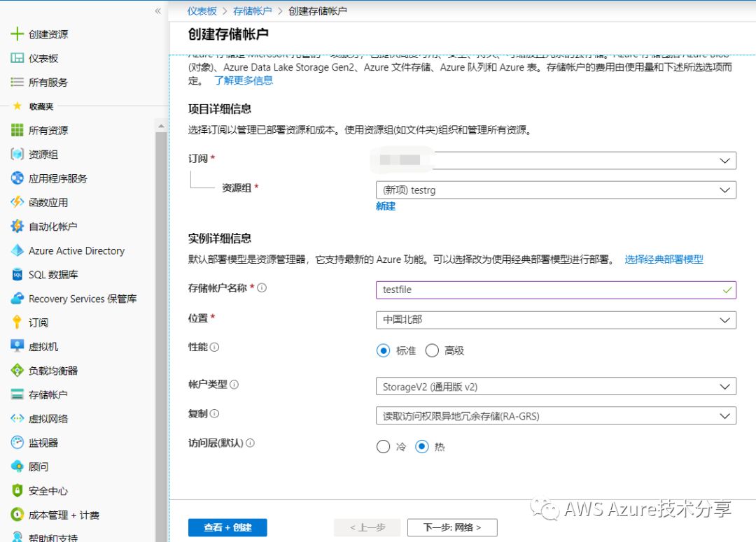Open the 函数应用 lightning icon
The image size is (756, 542).
(x=17, y=202)
